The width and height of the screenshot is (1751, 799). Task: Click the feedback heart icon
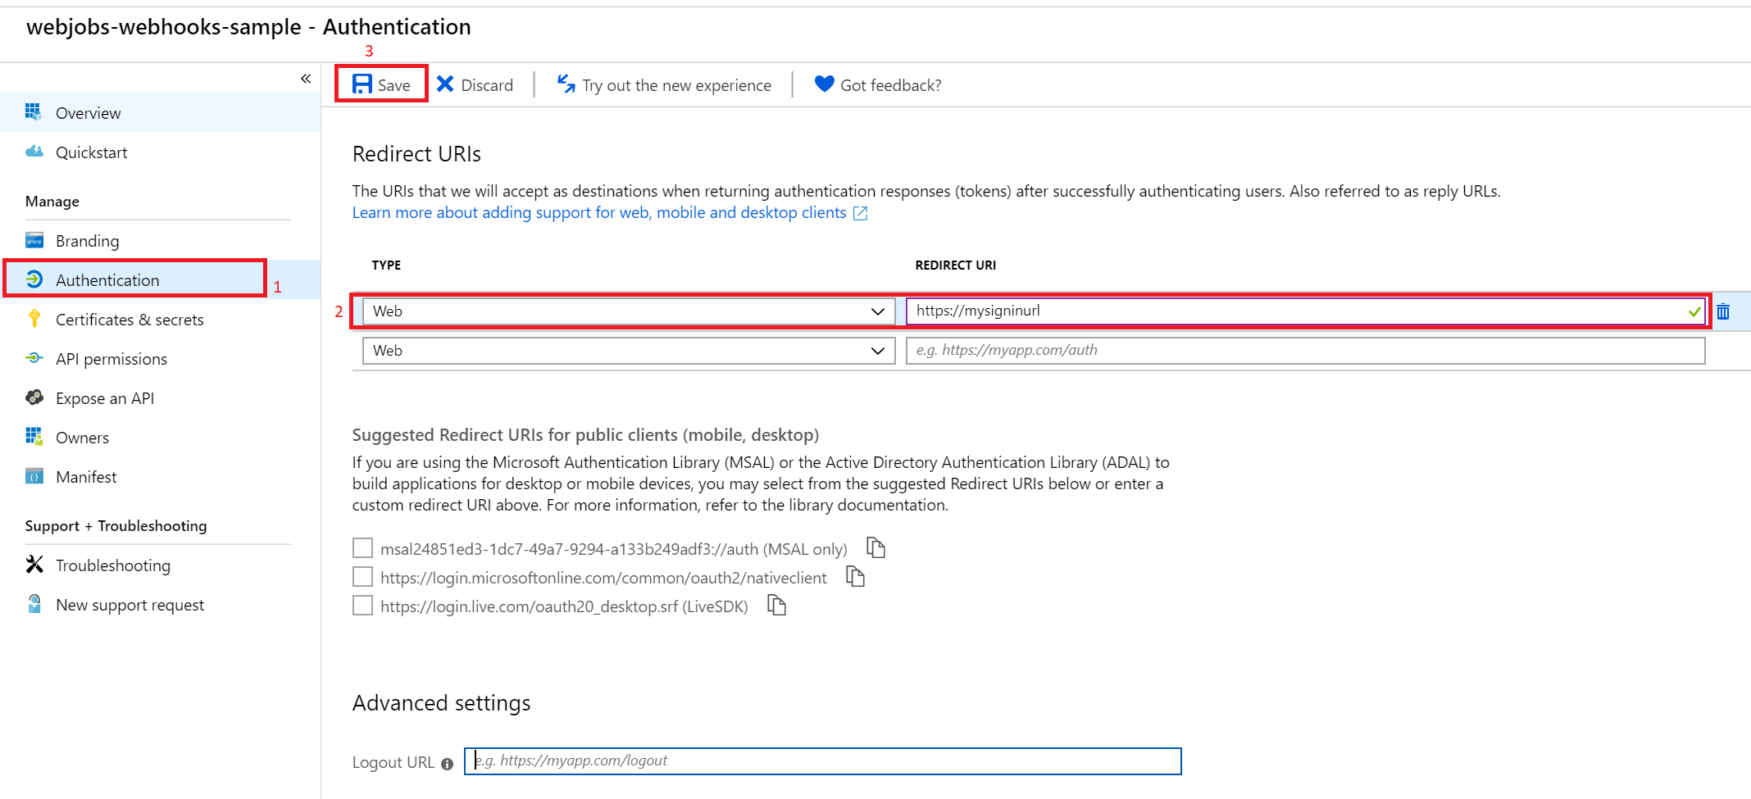pyautogui.click(x=825, y=84)
